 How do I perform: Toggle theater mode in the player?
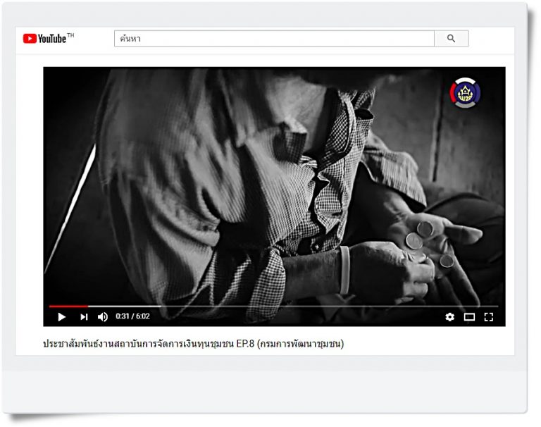click(469, 317)
